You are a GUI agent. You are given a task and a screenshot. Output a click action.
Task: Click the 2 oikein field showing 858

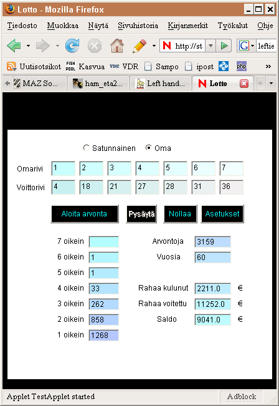pos(103,319)
